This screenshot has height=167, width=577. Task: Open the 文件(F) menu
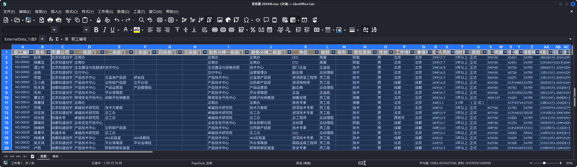(x=9, y=11)
